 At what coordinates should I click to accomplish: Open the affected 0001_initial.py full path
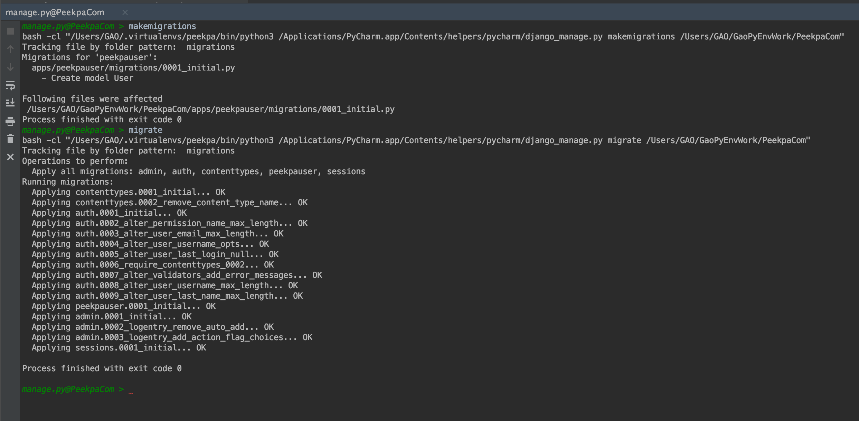(x=210, y=109)
